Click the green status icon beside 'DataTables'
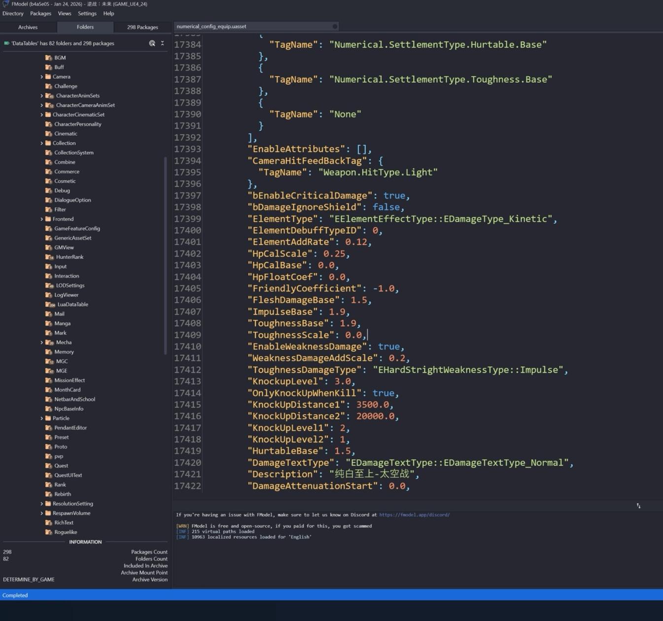Viewport: 663px width, 621px height. [x=6, y=43]
